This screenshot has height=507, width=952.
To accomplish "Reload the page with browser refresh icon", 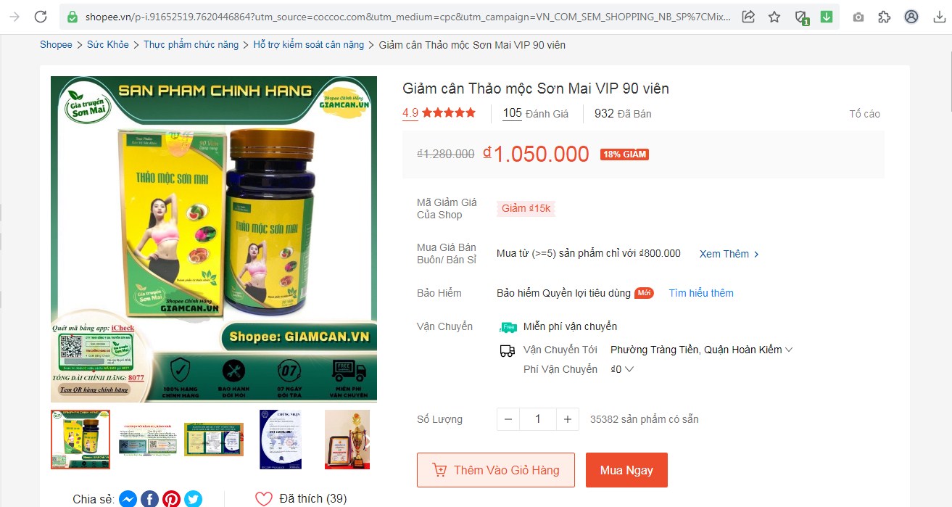I will 41,17.
